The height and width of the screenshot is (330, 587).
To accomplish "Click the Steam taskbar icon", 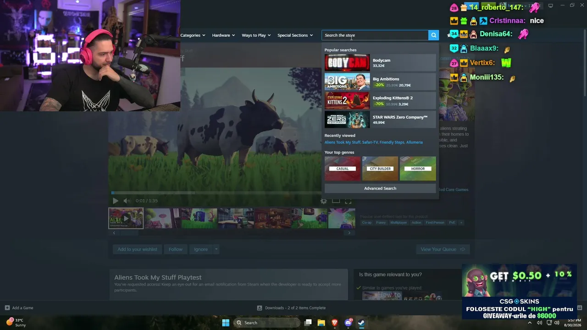I will click(361, 323).
